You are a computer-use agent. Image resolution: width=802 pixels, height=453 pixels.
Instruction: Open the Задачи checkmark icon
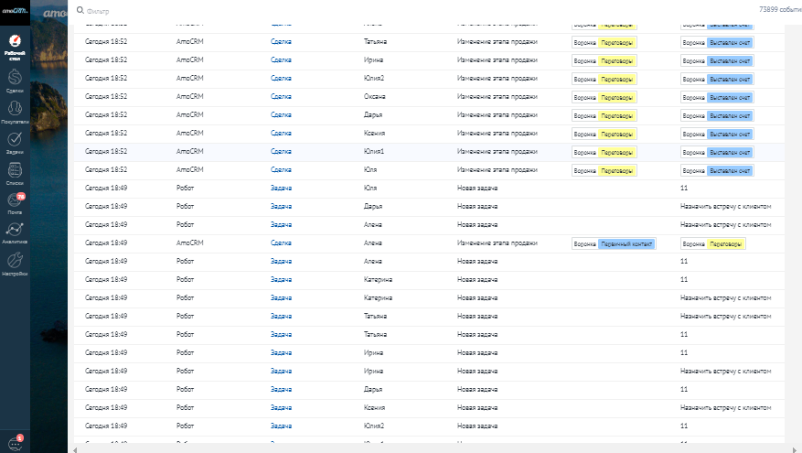point(15,141)
